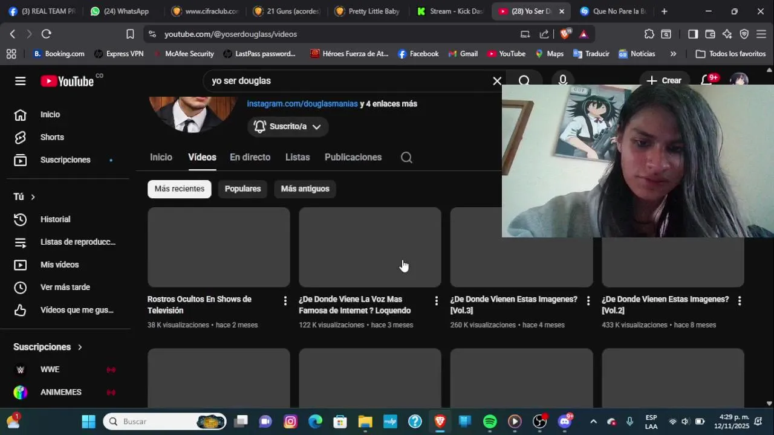Viewport: 774px width, 435px height.
Task: Open the YouTube hamburger guide menu
Action: (20, 81)
